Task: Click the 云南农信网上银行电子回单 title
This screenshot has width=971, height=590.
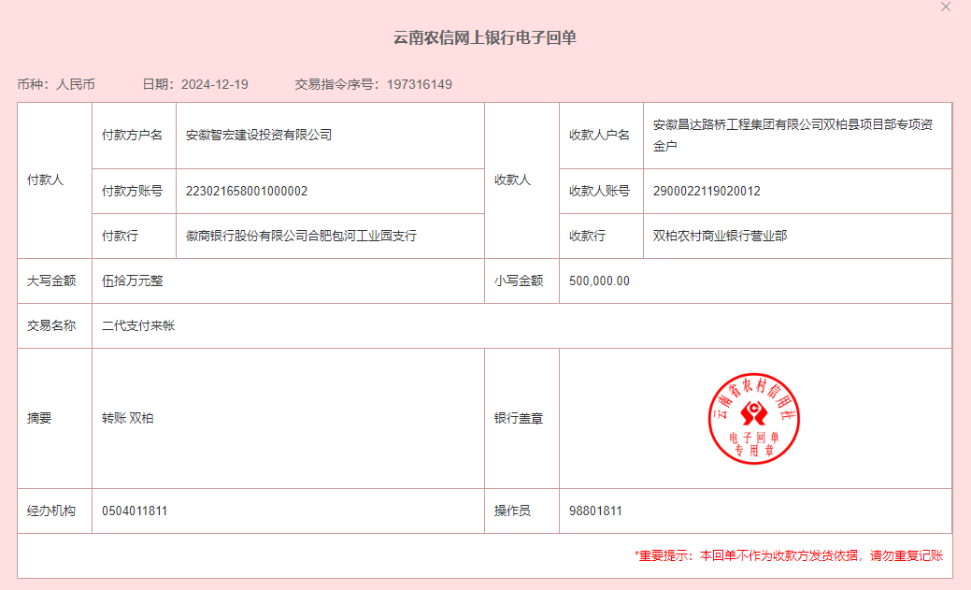Action: 485,38
